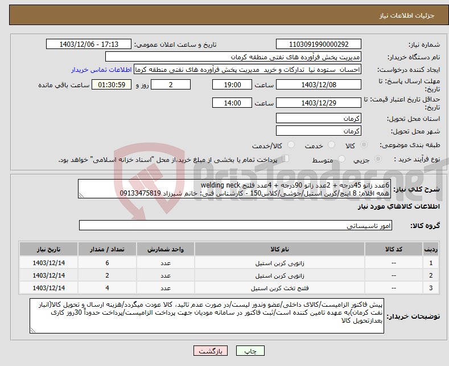Click the چاپ print button
Viewport: 449px width, 366px height.
(250, 351)
